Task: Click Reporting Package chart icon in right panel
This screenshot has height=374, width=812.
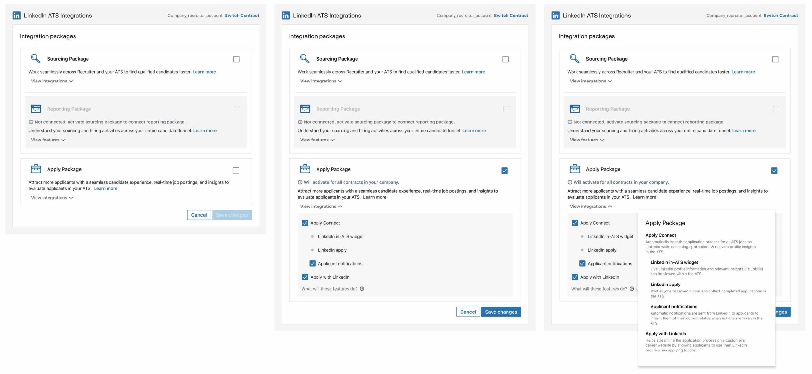Action: tap(575, 109)
